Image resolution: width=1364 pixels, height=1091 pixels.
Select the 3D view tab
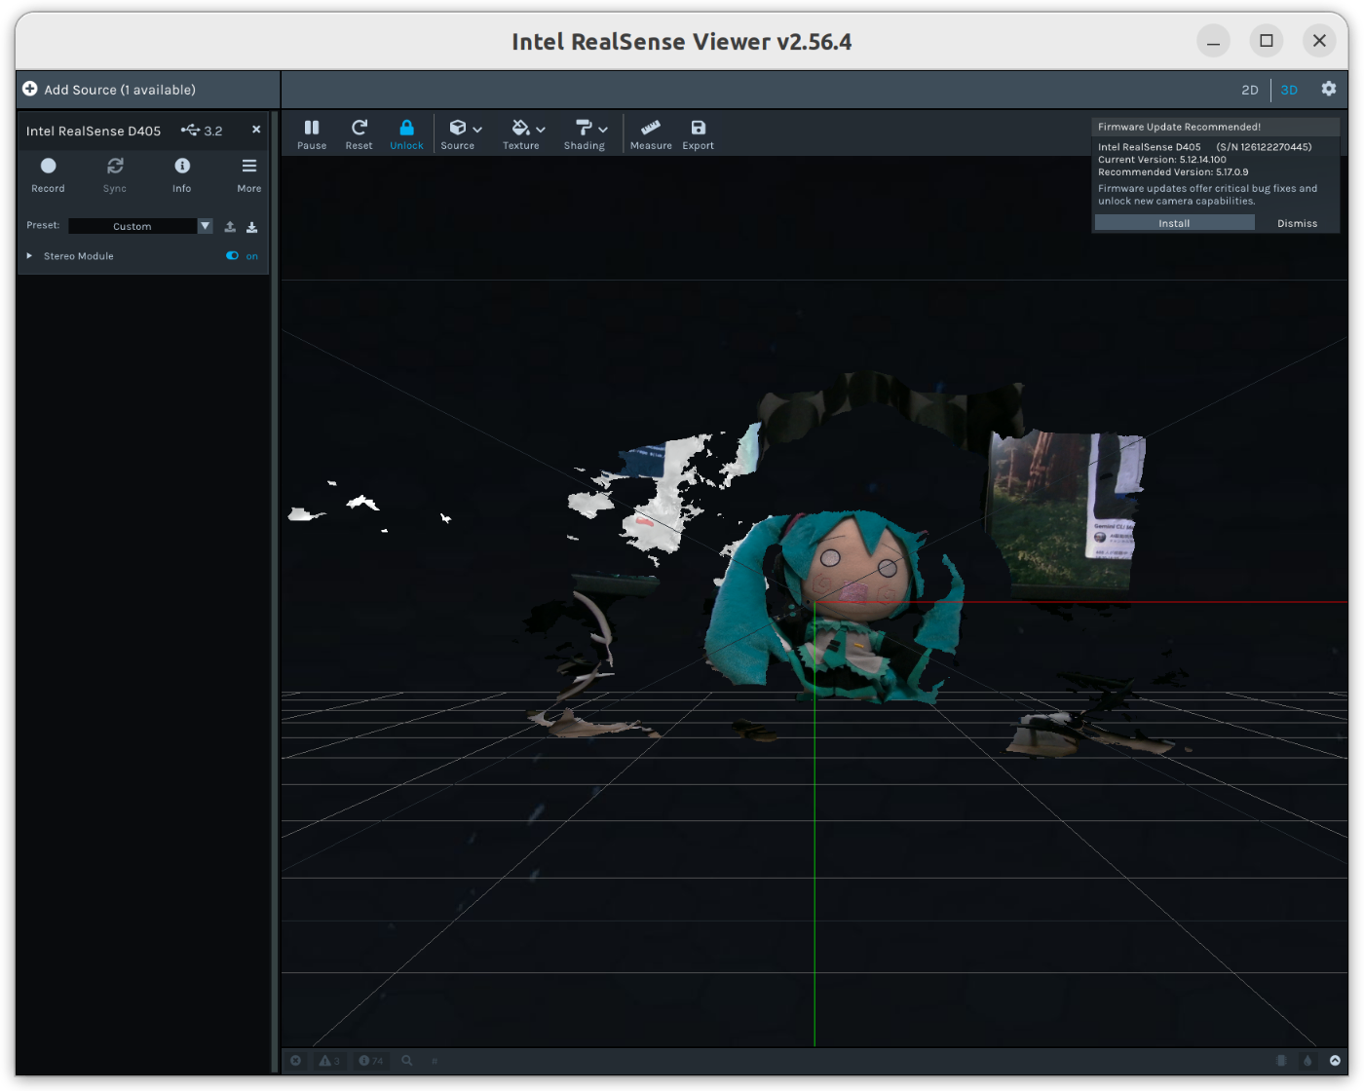click(1289, 90)
